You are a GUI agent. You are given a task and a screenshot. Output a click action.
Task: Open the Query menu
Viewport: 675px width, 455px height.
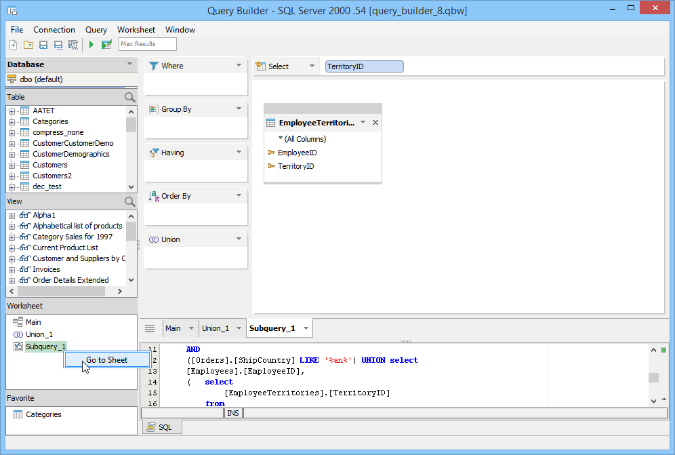pyautogui.click(x=96, y=30)
